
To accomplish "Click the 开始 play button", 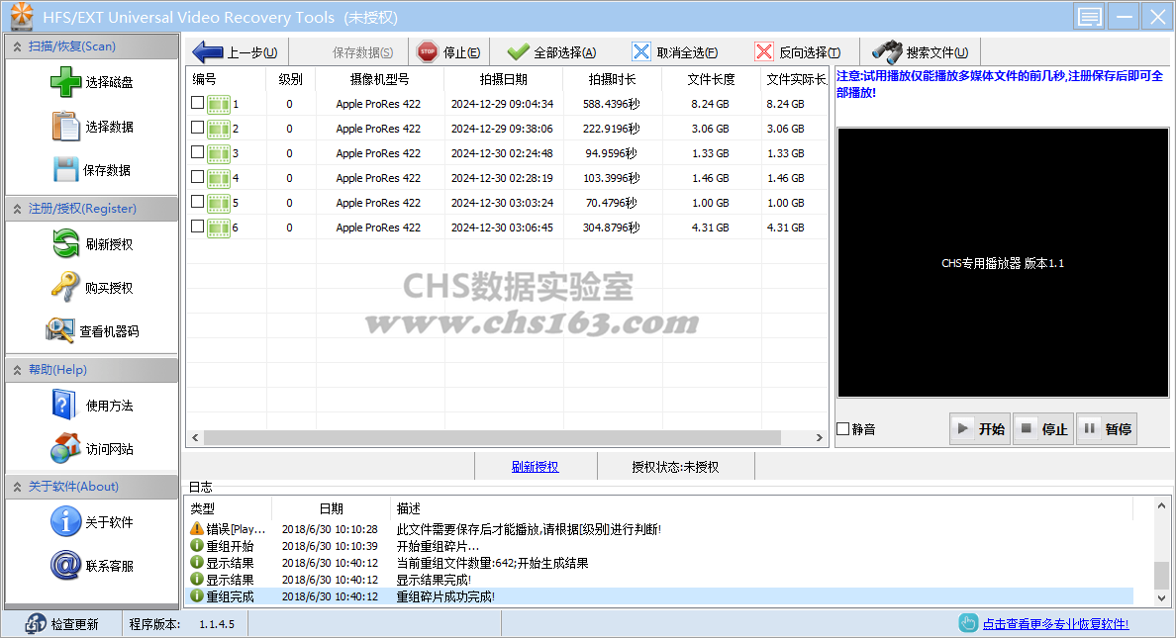I will pos(979,429).
